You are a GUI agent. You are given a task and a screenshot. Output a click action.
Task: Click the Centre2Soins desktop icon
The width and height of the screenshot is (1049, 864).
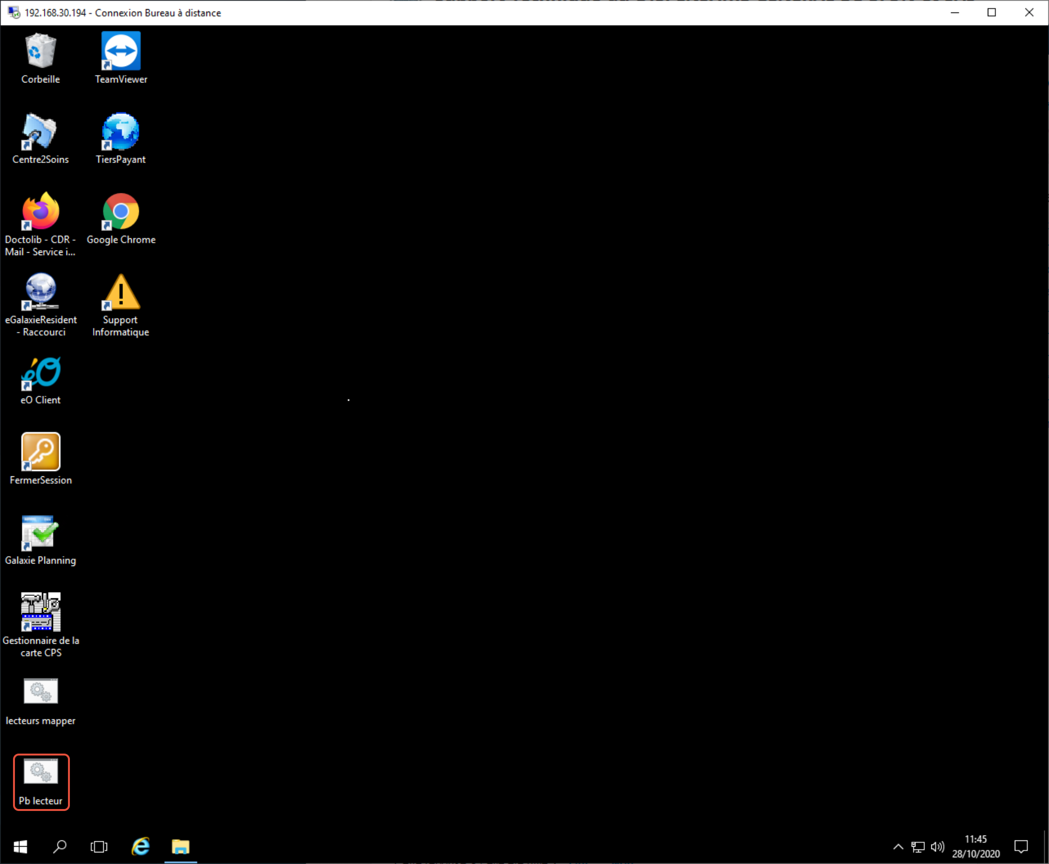[x=40, y=132]
